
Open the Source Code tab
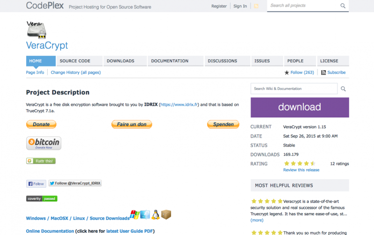(x=75, y=61)
